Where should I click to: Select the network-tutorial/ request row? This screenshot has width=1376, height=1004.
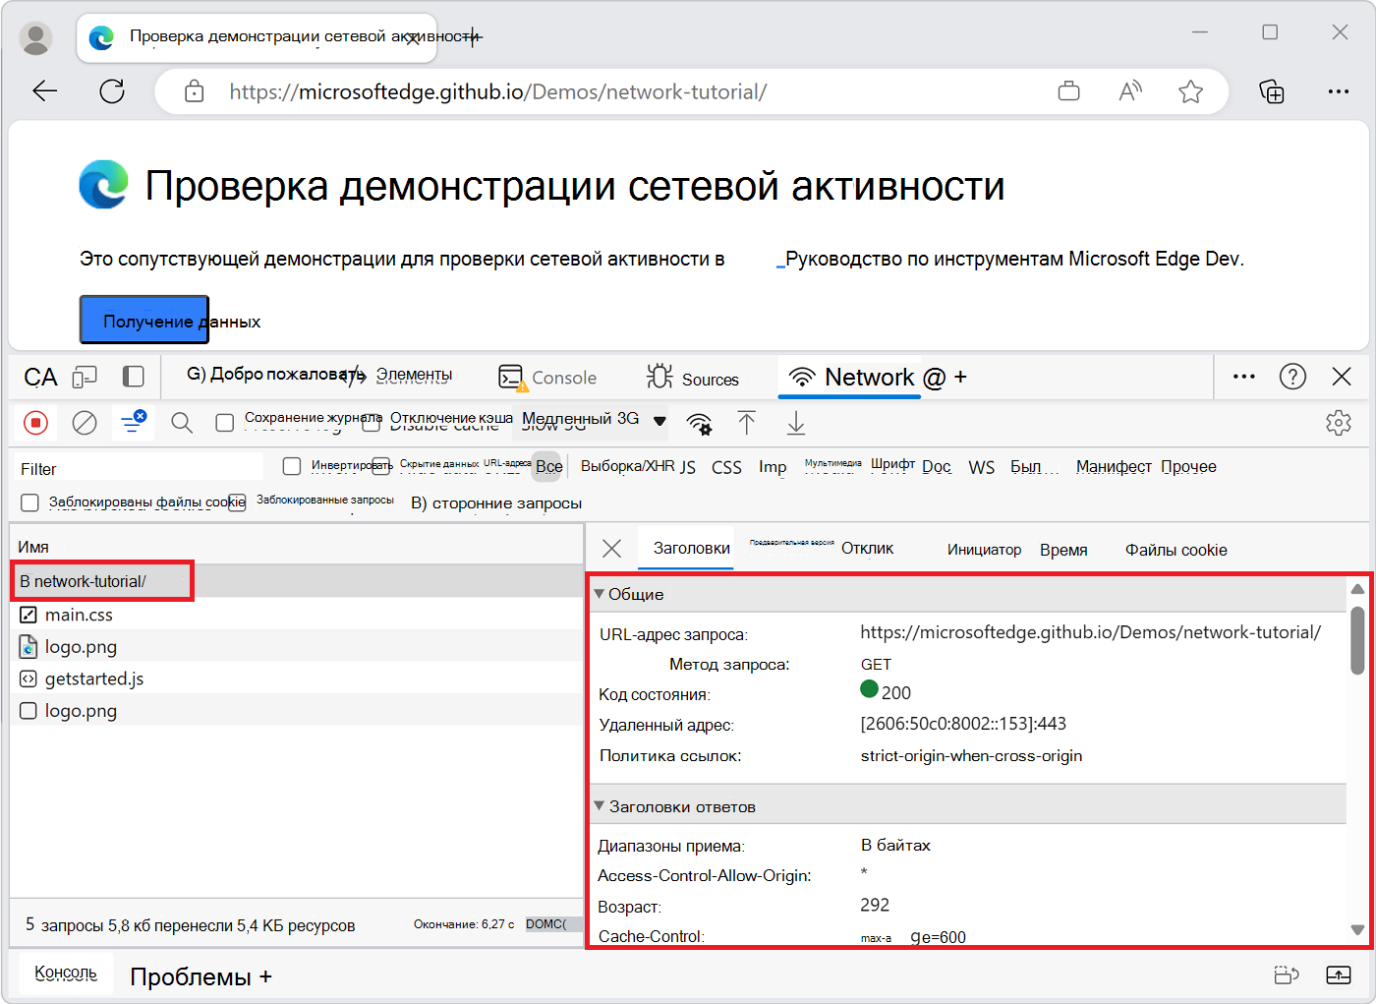coord(297,581)
